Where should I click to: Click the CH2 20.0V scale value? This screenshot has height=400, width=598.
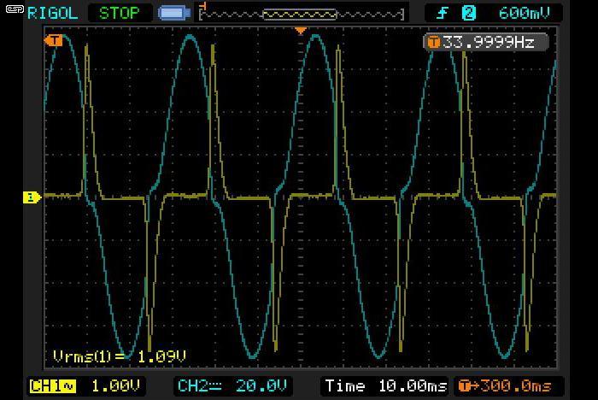pyautogui.click(x=261, y=385)
